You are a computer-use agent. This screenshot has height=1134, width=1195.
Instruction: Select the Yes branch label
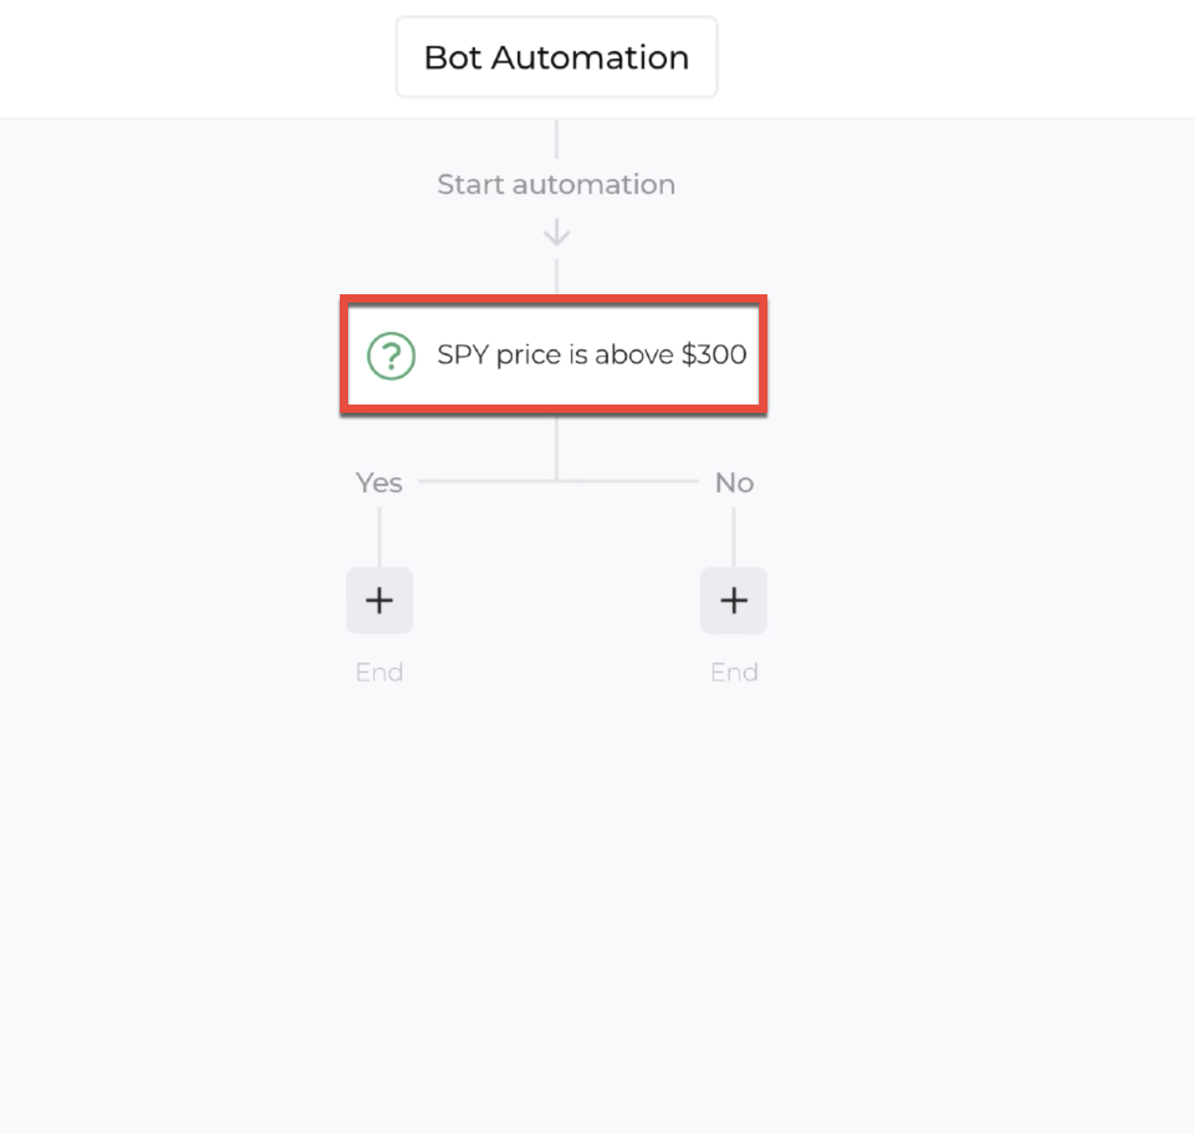coord(379,482)
